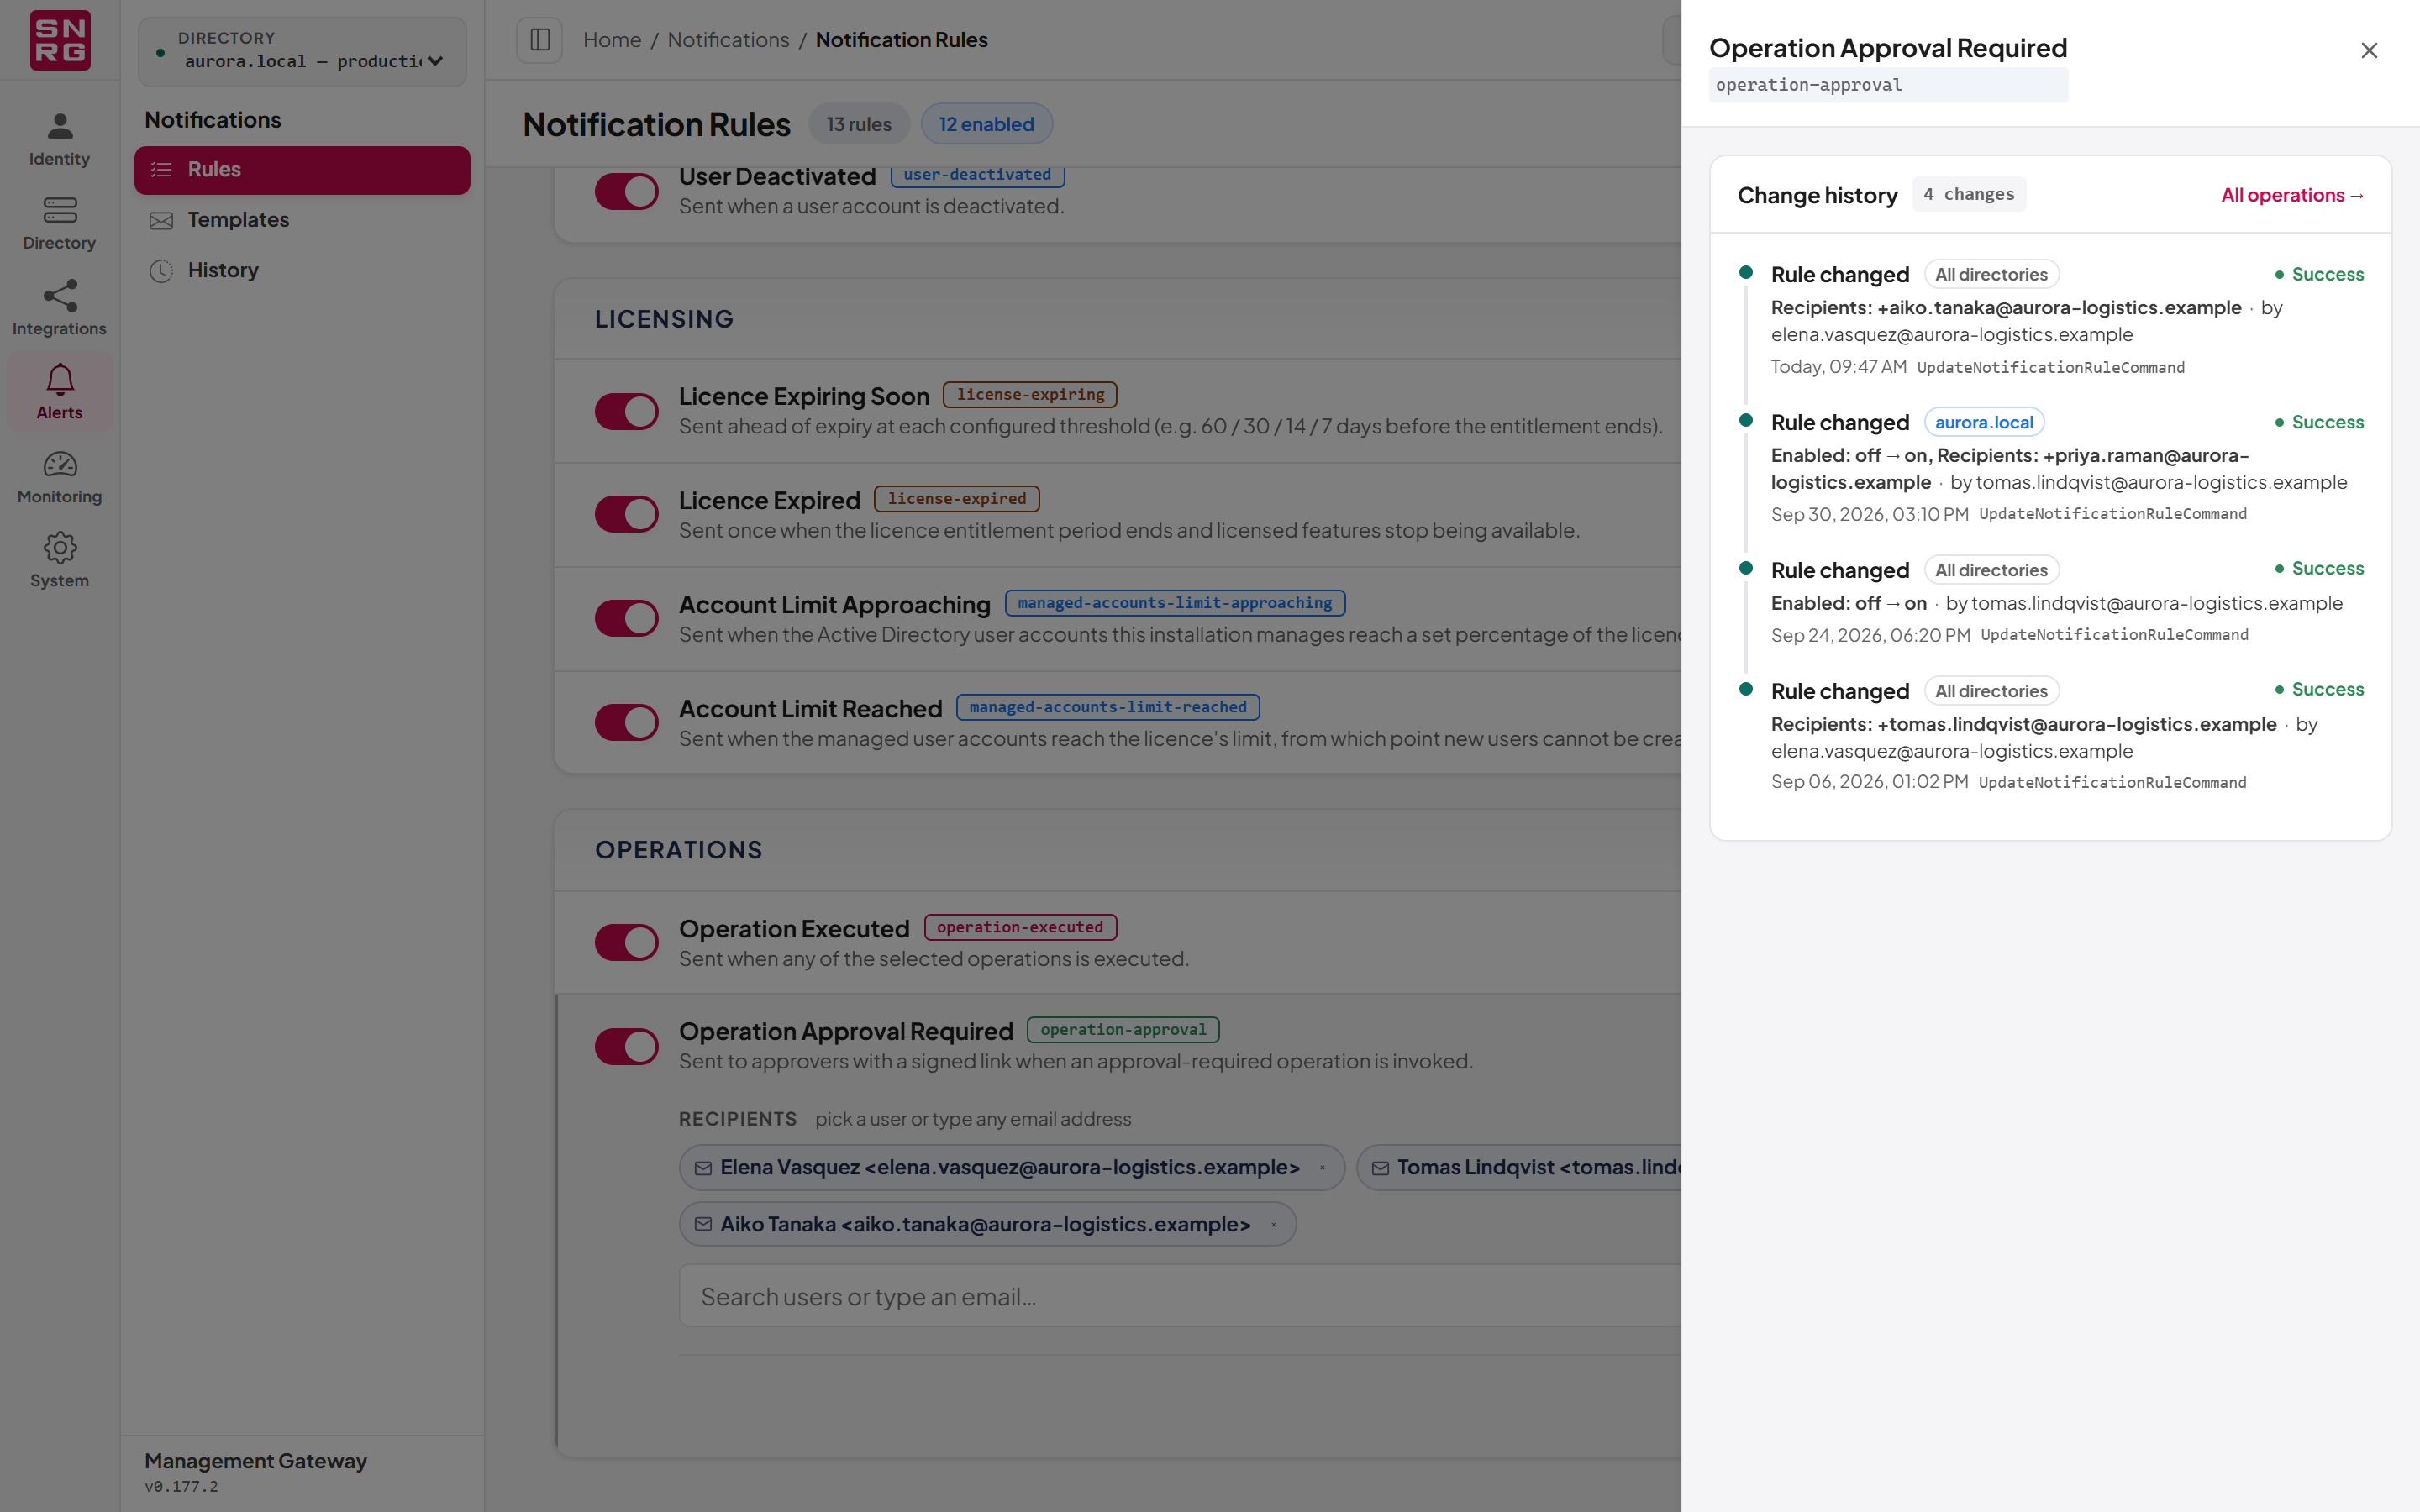Remove Elena Vasquez recipient chip
2420x1512 pixels.
pos(1322,1168)
